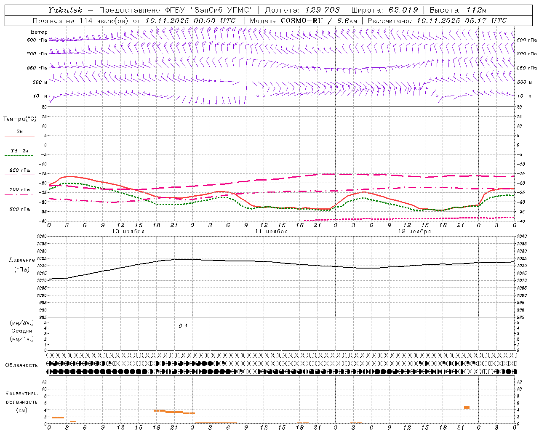Image resolution: width=539 pixels, height=431 pixels.
Task: Click the Осадки precipitation label
Action: [x=21, y=331]
